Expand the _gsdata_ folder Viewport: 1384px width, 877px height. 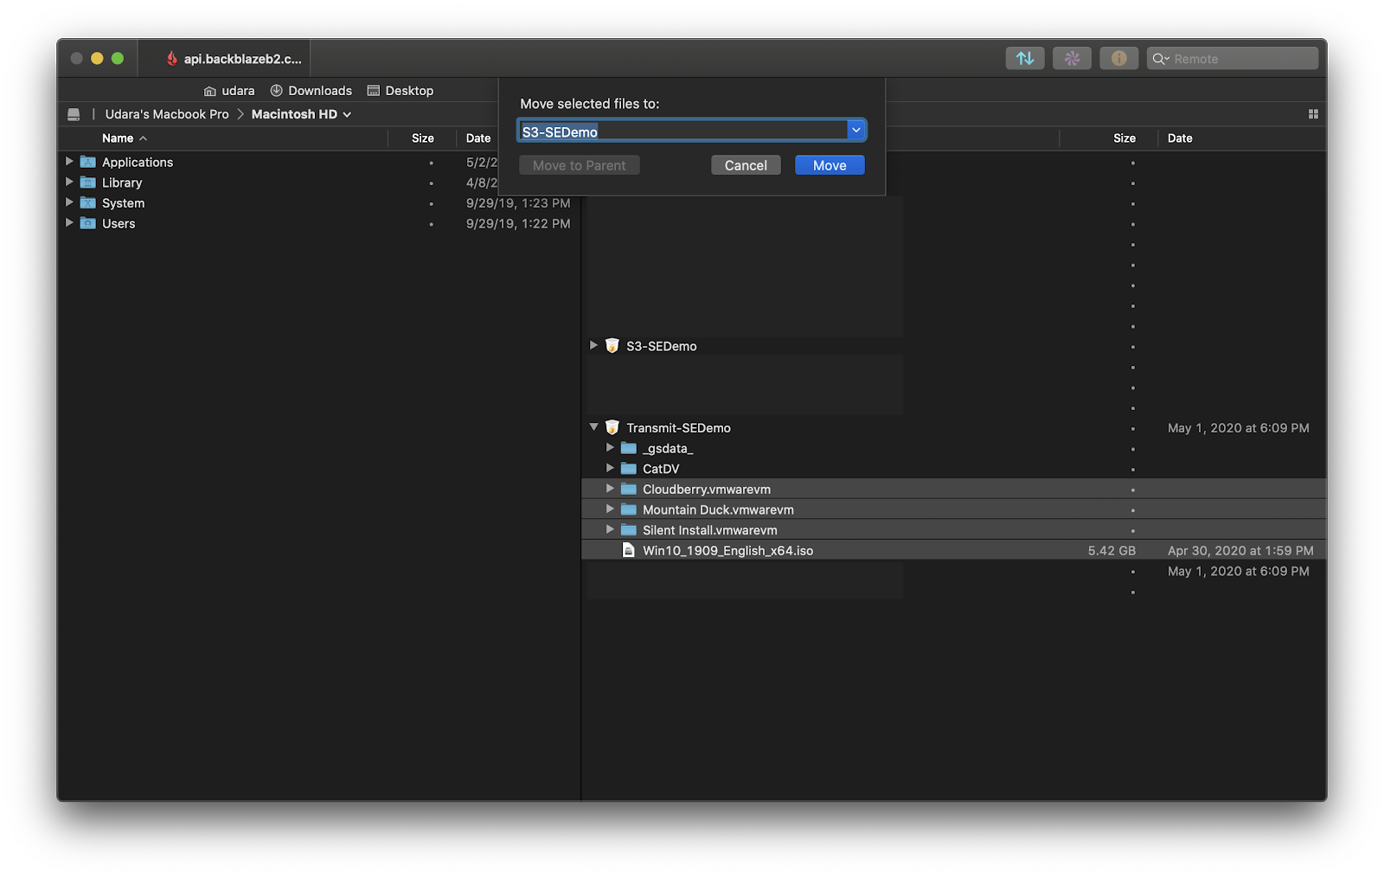click(x=610, y=447)
